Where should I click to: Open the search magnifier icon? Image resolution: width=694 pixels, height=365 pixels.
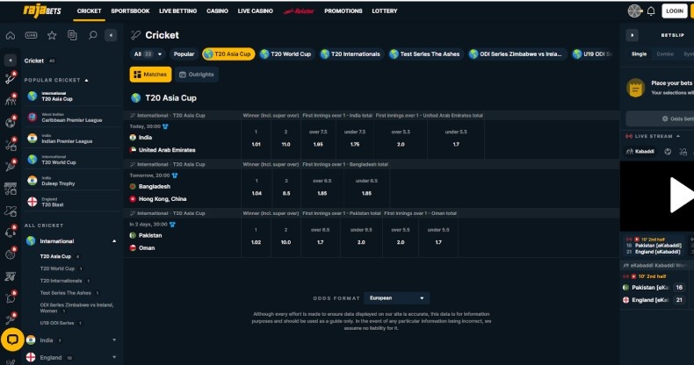pos(92,35)
